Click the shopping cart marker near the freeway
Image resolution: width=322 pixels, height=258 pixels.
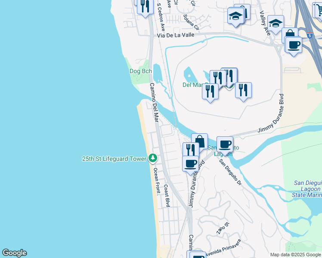point(319,10)
